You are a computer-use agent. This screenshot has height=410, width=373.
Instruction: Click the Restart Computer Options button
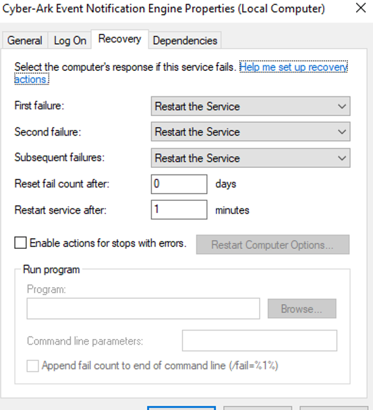click(x=272, y=245)
